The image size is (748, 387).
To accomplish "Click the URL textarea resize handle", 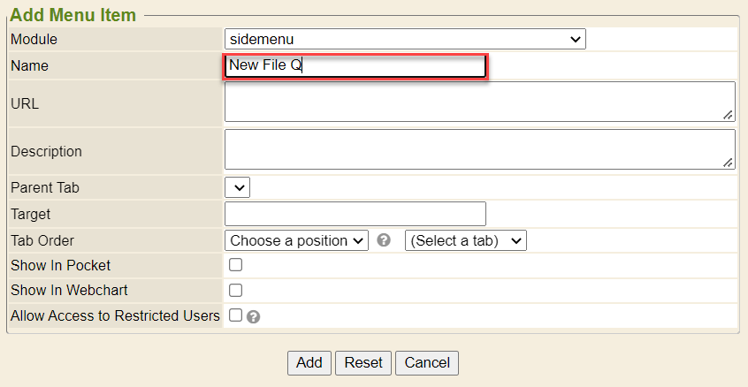I will click(x=728, y=115).
